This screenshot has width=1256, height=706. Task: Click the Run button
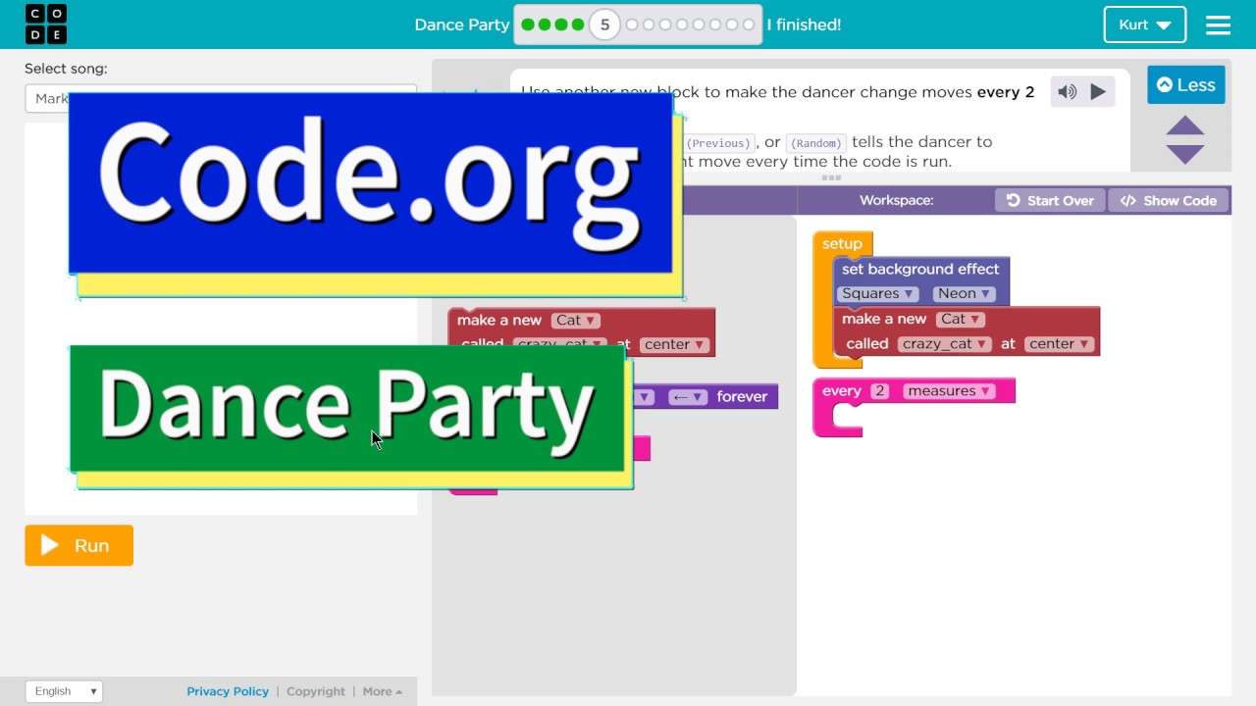point(78,545)
